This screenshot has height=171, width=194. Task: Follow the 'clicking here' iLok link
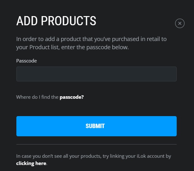[x=31, y=163]
